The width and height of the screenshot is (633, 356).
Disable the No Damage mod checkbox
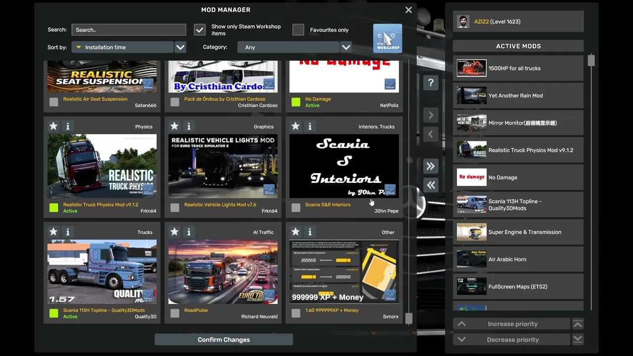(x=296, y=102)
